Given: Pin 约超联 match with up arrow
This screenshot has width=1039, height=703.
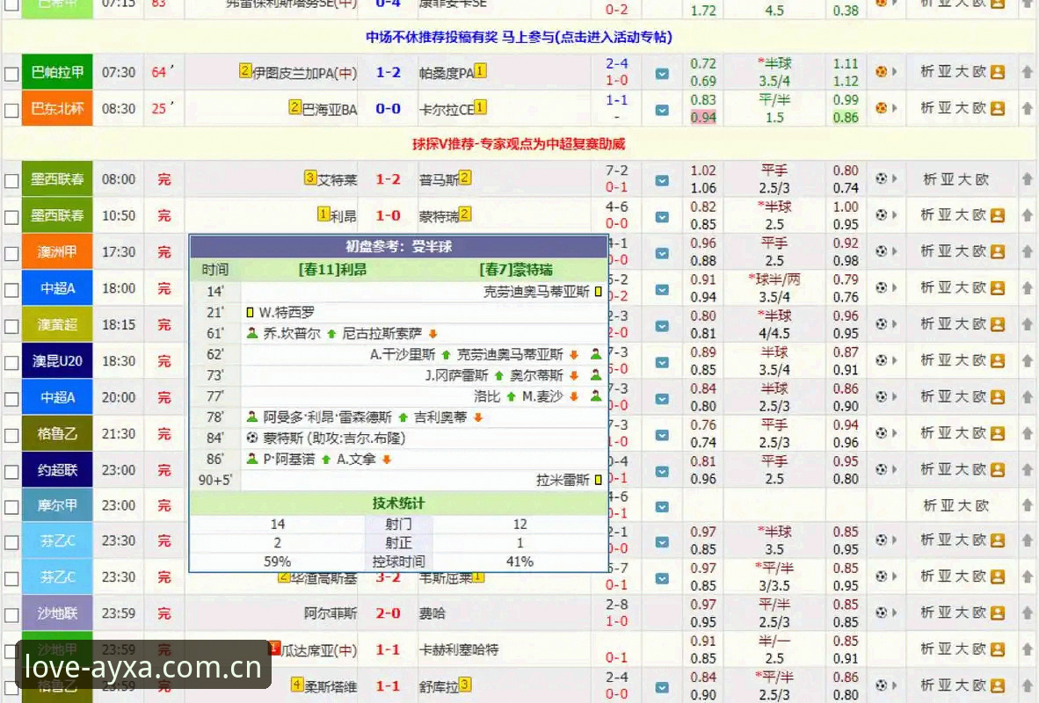Looking at the screenshot, I should click(1027, 469).
